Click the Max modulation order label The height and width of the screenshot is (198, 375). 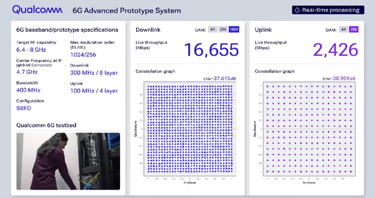92,45
